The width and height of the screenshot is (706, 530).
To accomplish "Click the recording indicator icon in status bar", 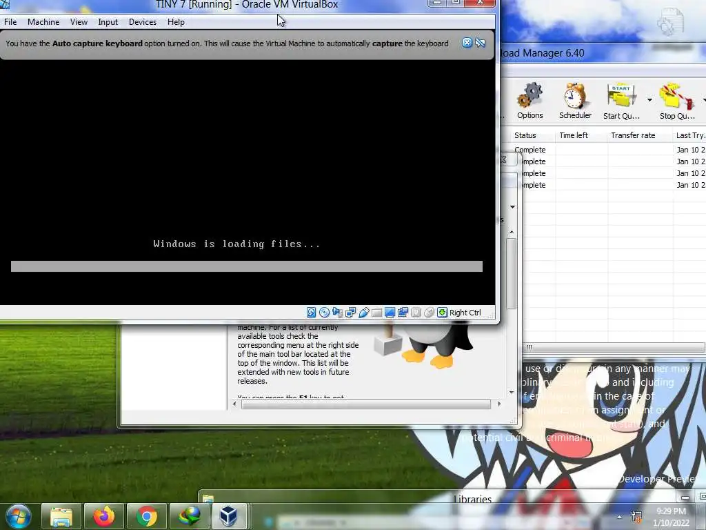I will (x=403, y=313).
